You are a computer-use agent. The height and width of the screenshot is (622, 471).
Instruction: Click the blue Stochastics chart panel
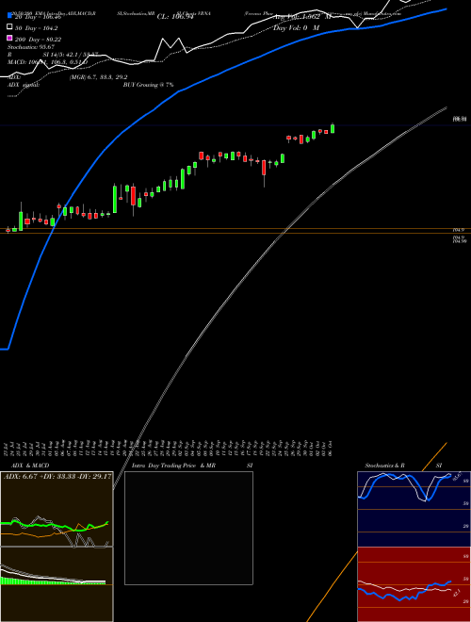pos(414,509)
